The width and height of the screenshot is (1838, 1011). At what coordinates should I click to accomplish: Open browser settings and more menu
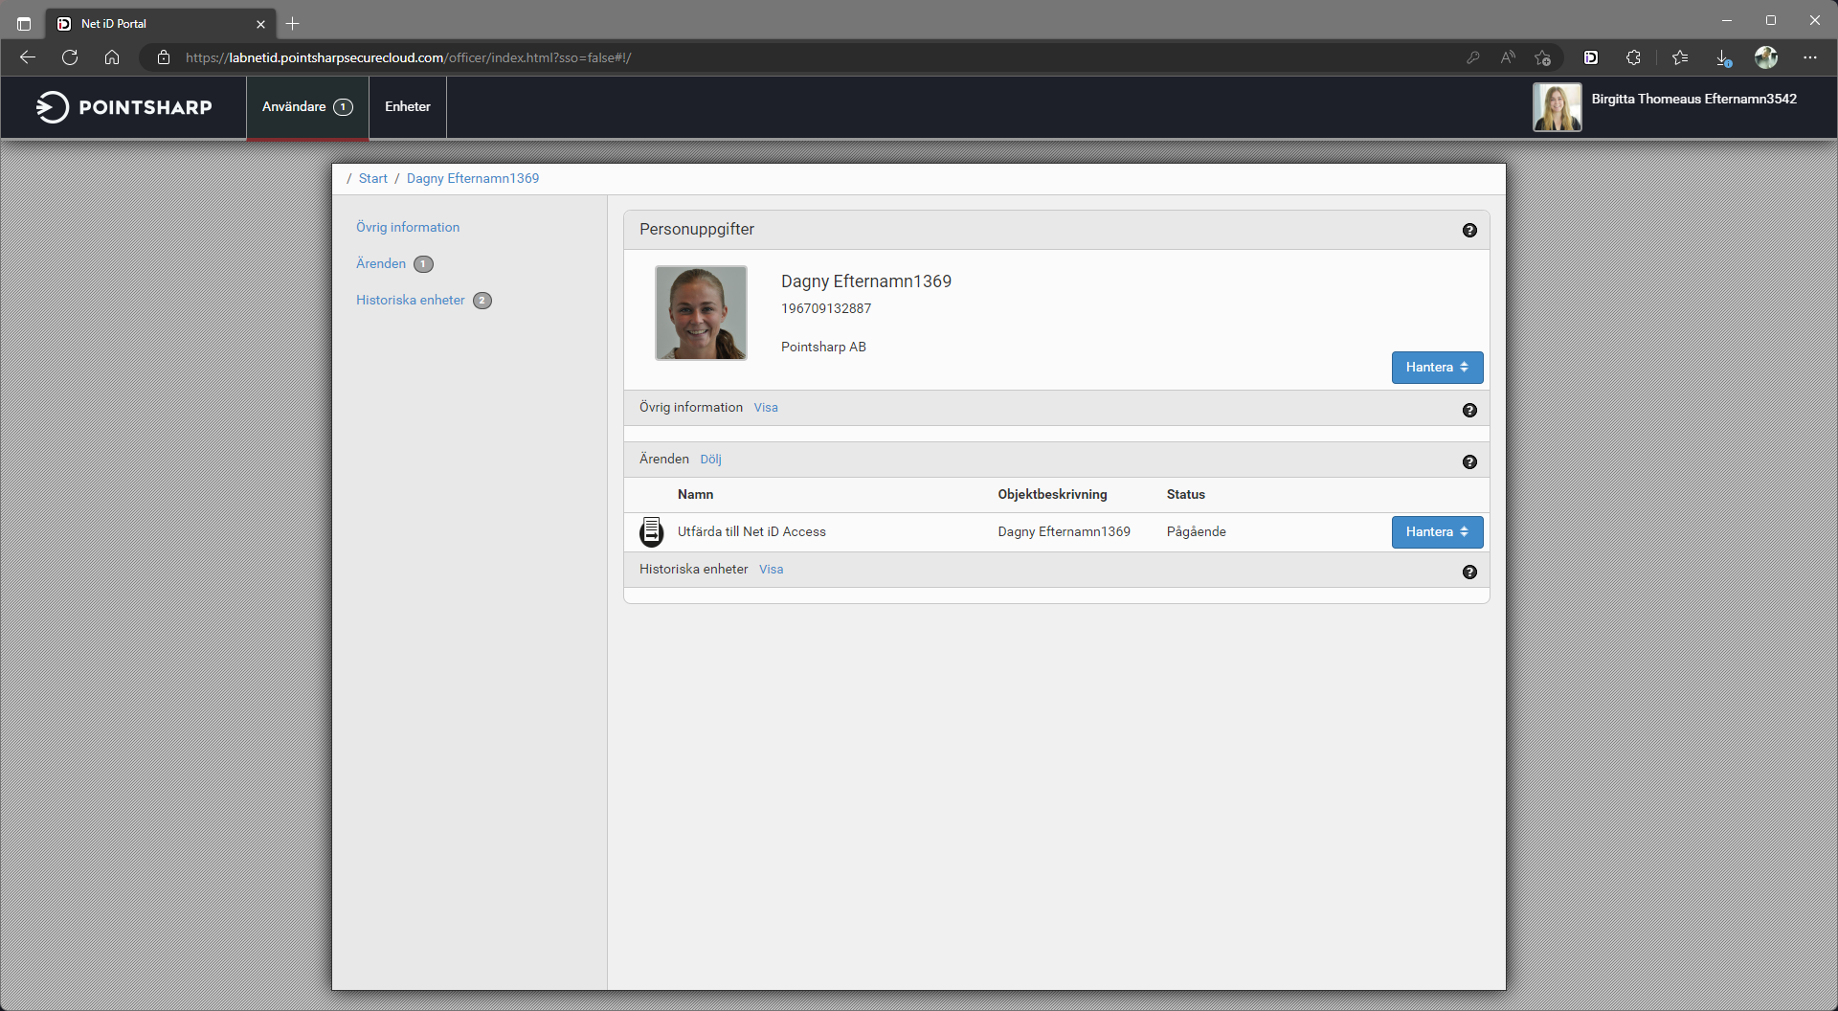1810,57
